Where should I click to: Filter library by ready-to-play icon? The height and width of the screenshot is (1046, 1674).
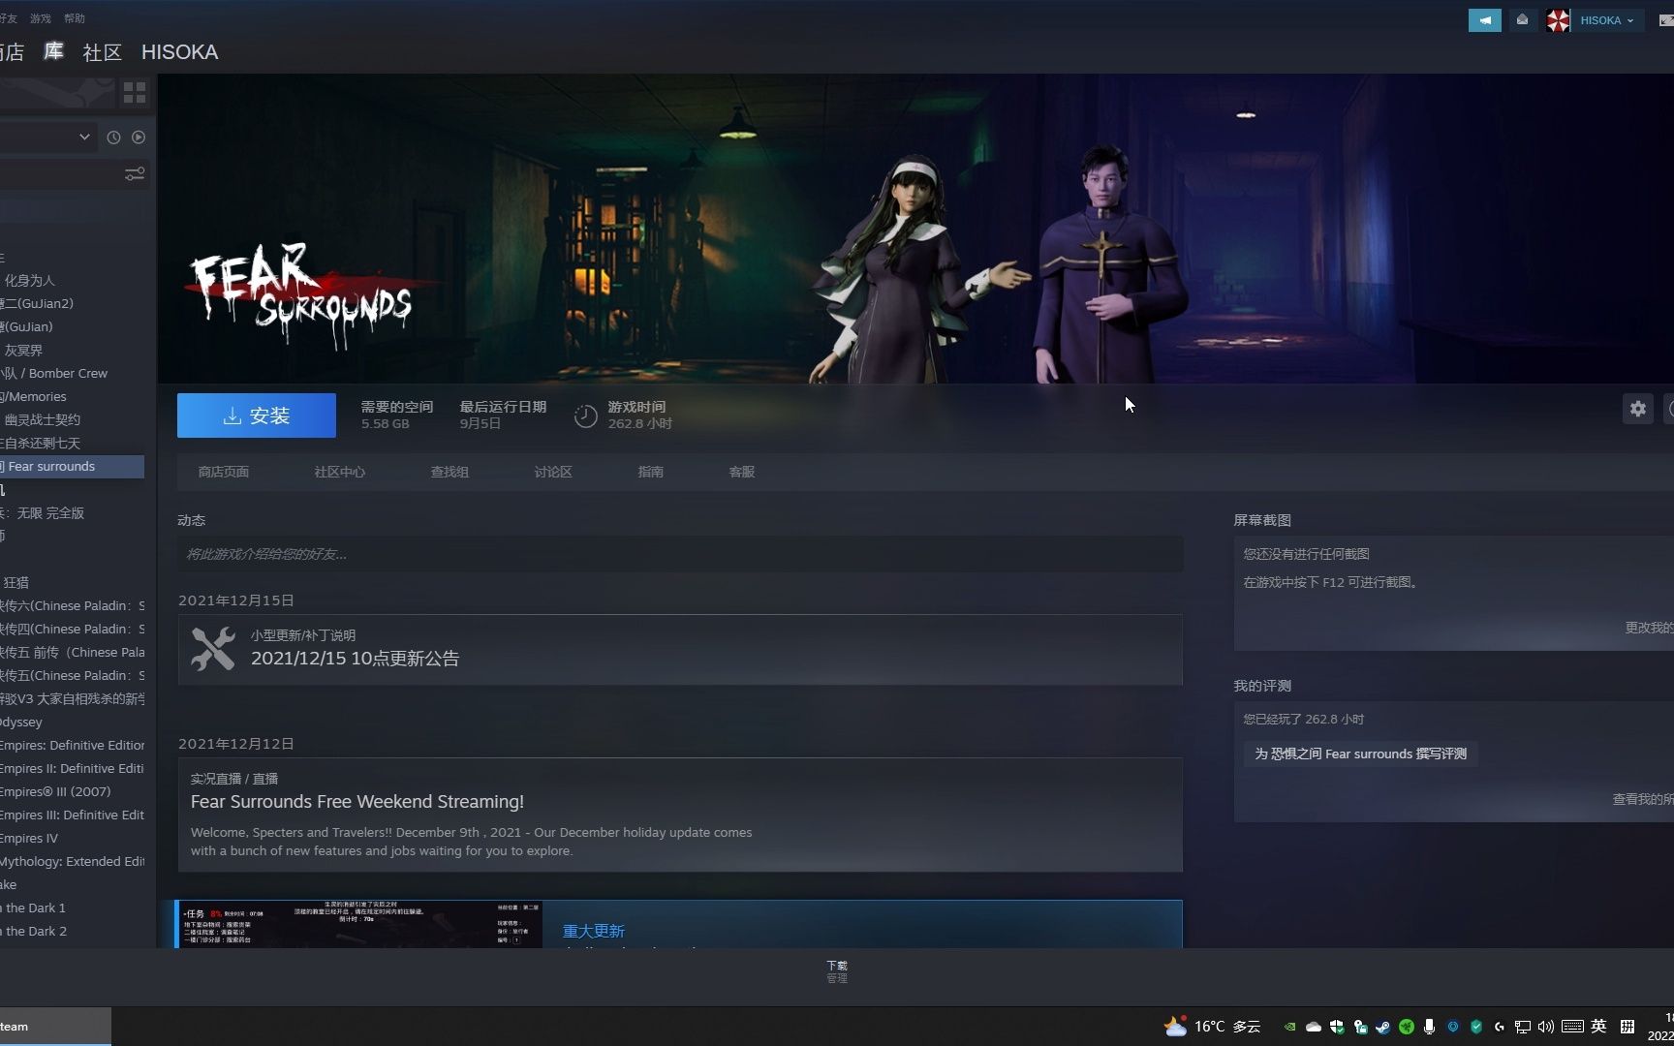click(x=139, y=138)
